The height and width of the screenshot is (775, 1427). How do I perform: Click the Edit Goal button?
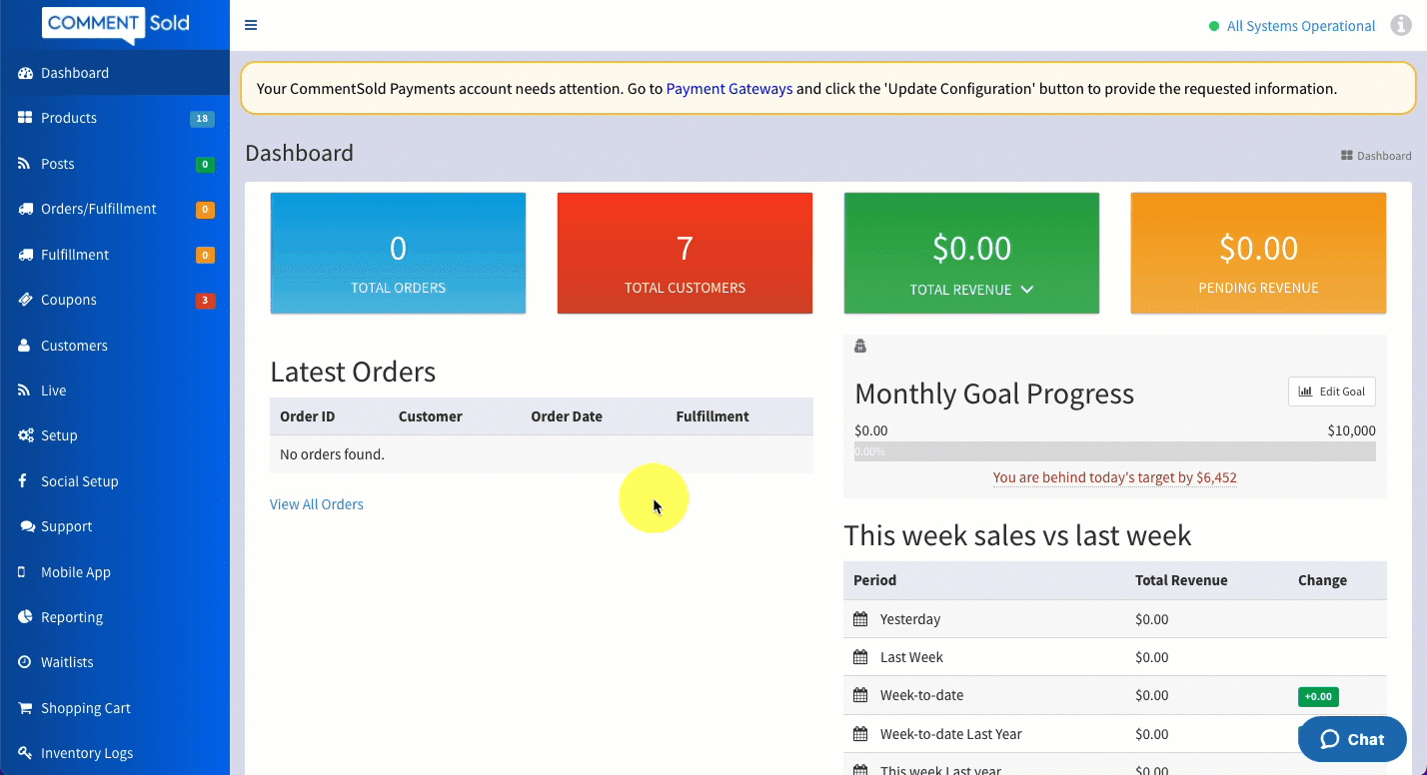pos(1332,391)
